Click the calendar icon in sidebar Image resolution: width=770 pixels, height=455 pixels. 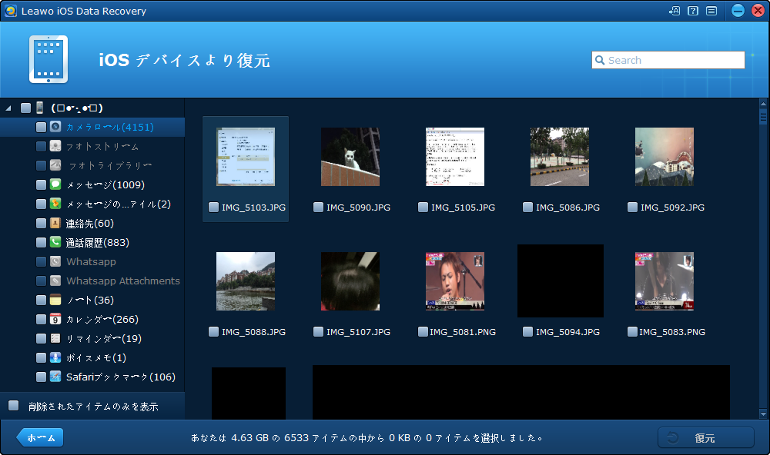click(55, 319)
